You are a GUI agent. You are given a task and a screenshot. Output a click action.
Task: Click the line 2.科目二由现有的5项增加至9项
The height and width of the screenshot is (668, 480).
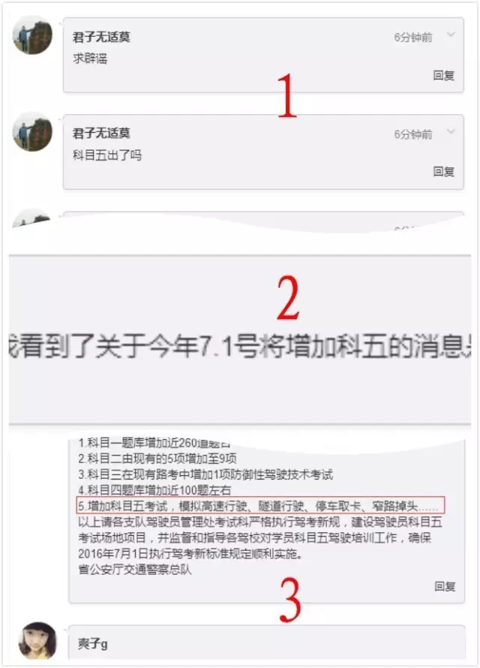point(157,459)
